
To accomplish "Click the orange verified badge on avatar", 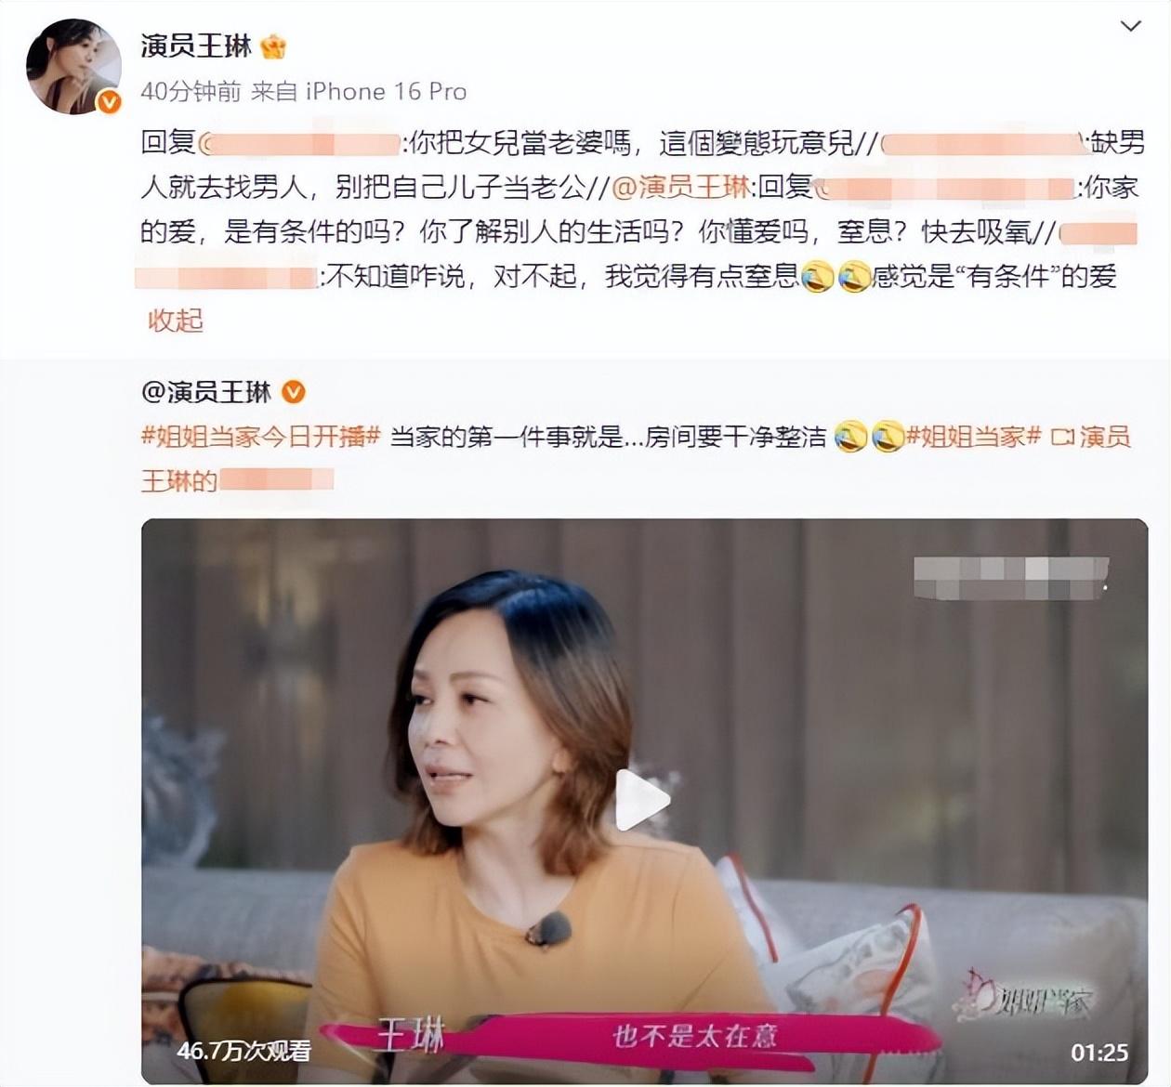I will (109, 102).
